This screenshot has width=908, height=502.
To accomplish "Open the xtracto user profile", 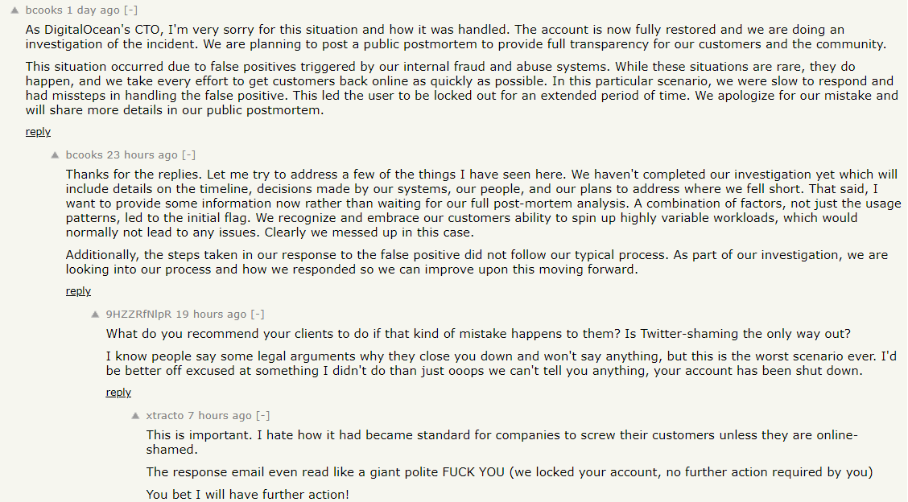I will (165, 416).
